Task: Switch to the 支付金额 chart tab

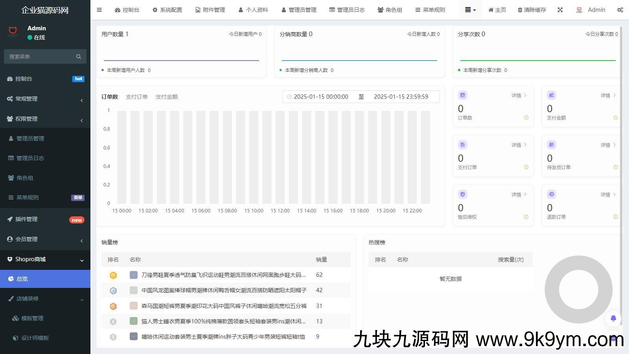Action: coord(166,97)
